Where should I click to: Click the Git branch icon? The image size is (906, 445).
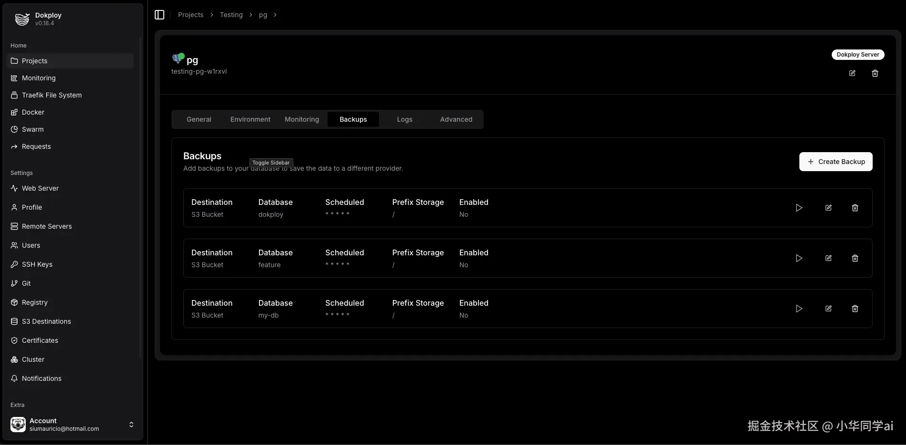click(14, 283)
